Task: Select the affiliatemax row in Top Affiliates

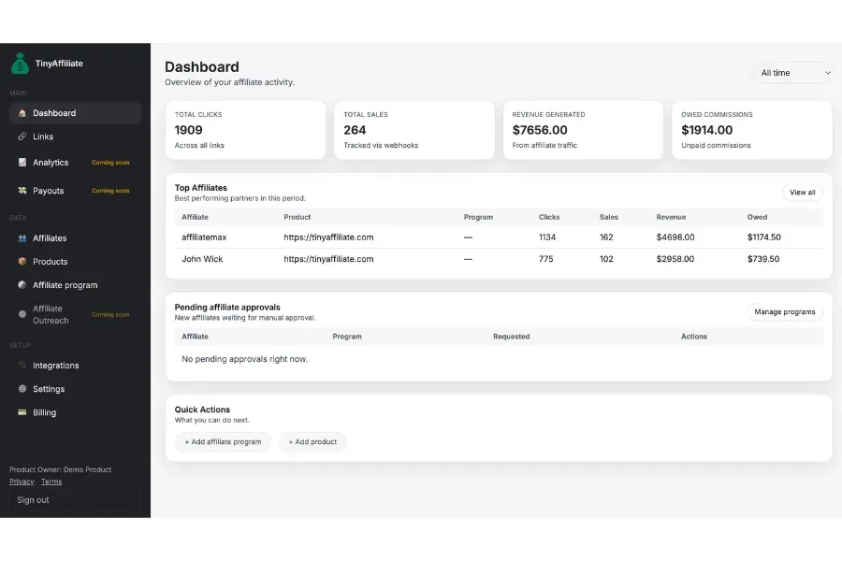Action: point(204,237)
